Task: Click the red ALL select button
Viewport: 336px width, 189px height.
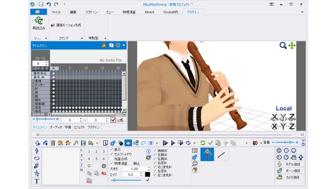Action: coord(104,173)
